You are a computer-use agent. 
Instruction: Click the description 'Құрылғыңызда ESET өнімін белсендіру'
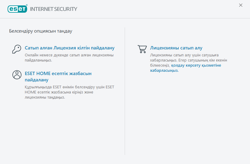tap(69, 87)
